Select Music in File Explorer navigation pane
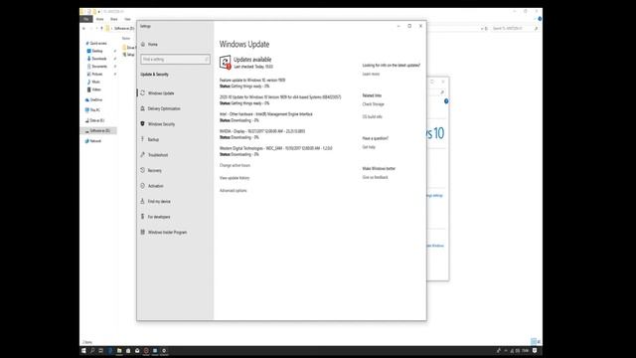Screen dimensions: 636x358 (x=95, y=82)
